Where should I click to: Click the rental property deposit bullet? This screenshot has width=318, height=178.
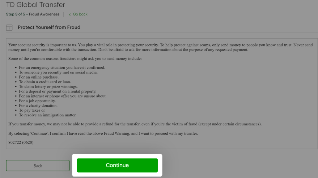pyautogui.click(x=58, y=91)
